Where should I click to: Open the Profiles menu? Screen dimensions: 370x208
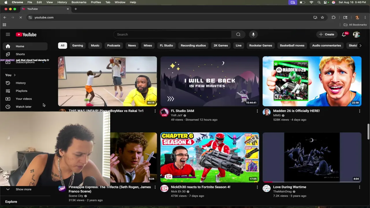click(x=96, y=2)
